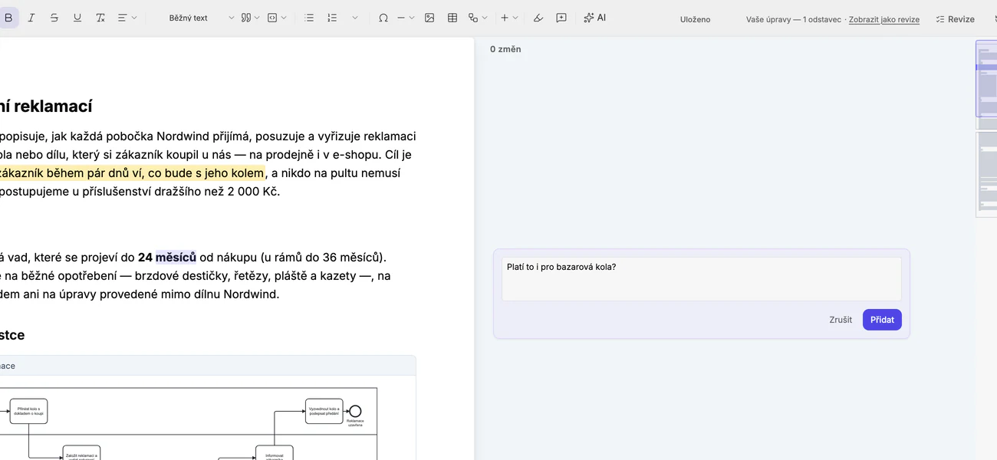Toggle bold formatting
Screen dimensions: 997x460
[x=8, y=18]
